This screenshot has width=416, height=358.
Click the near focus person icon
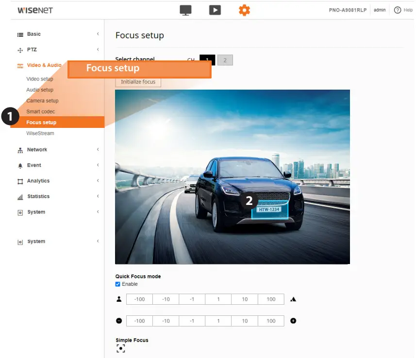click(119, 299)
